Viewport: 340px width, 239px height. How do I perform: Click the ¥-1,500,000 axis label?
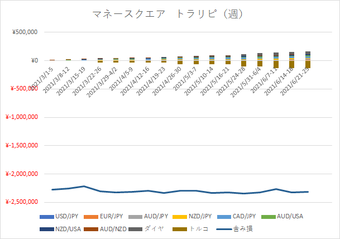22,145
